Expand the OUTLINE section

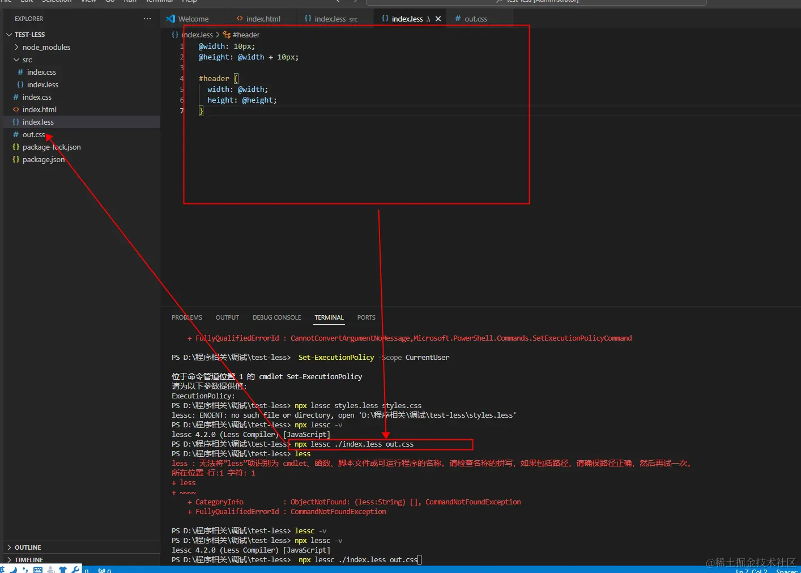point(82,547)
